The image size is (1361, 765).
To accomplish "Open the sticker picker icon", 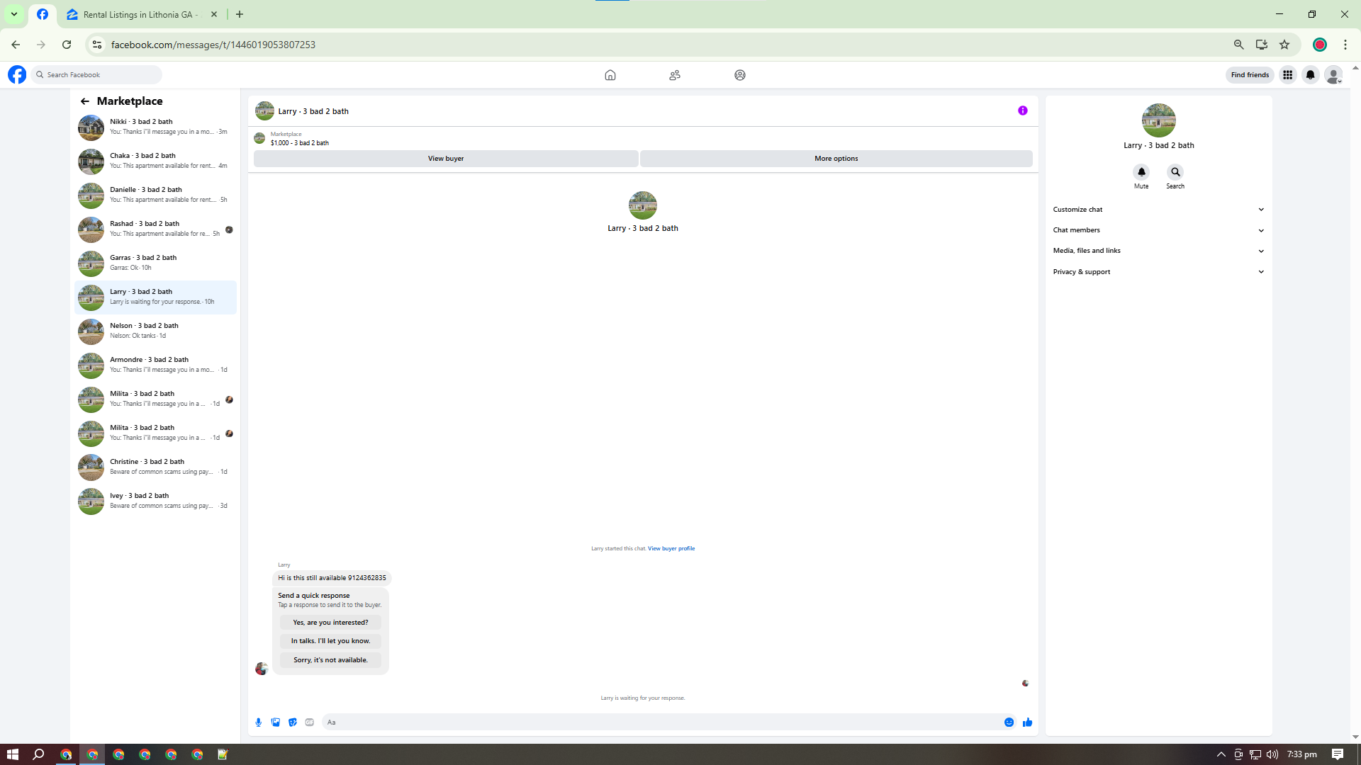I will [x=293, y=722].
